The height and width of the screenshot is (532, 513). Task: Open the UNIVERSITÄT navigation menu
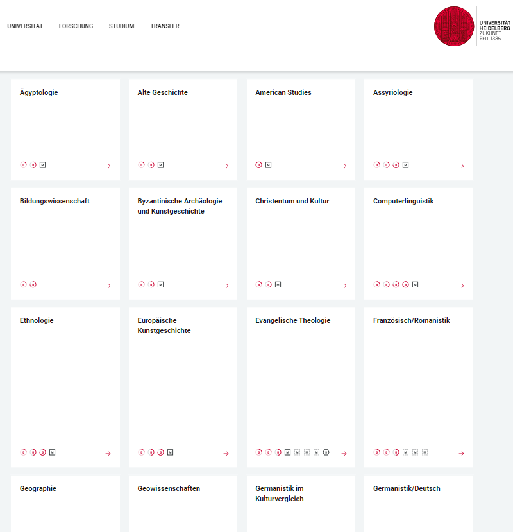tap(25, 26)
